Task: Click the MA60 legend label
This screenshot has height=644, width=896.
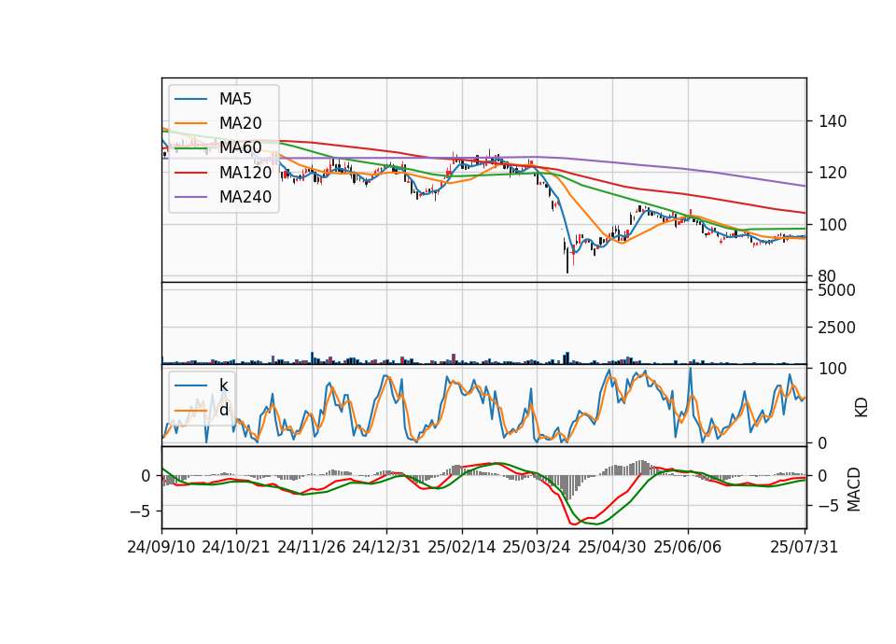Action: click(x=240, y=147)
